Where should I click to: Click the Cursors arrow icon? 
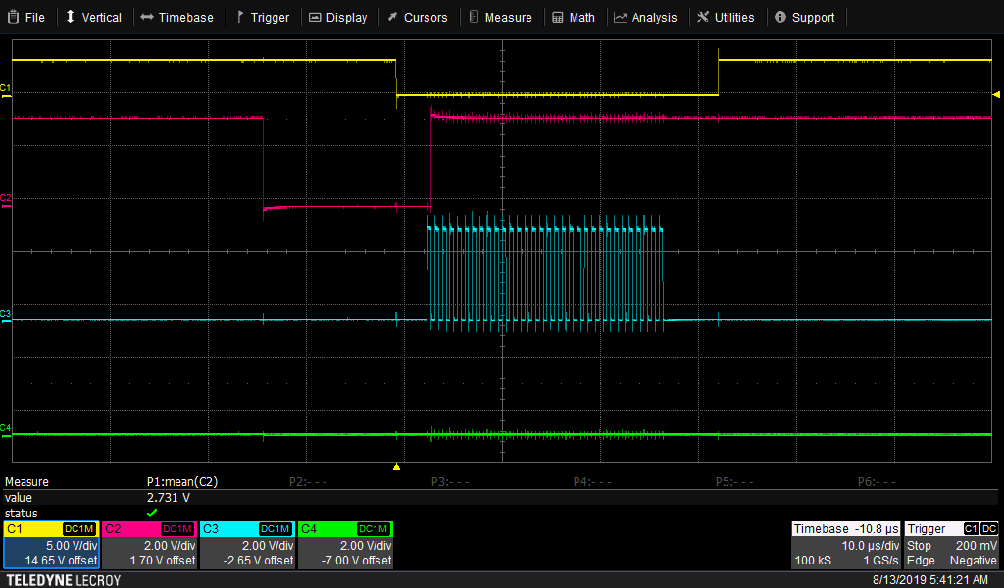(392, 17)
